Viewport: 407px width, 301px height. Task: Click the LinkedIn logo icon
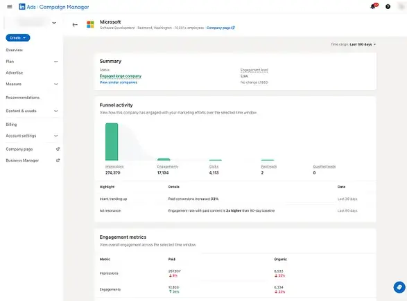tap(22, 7)
